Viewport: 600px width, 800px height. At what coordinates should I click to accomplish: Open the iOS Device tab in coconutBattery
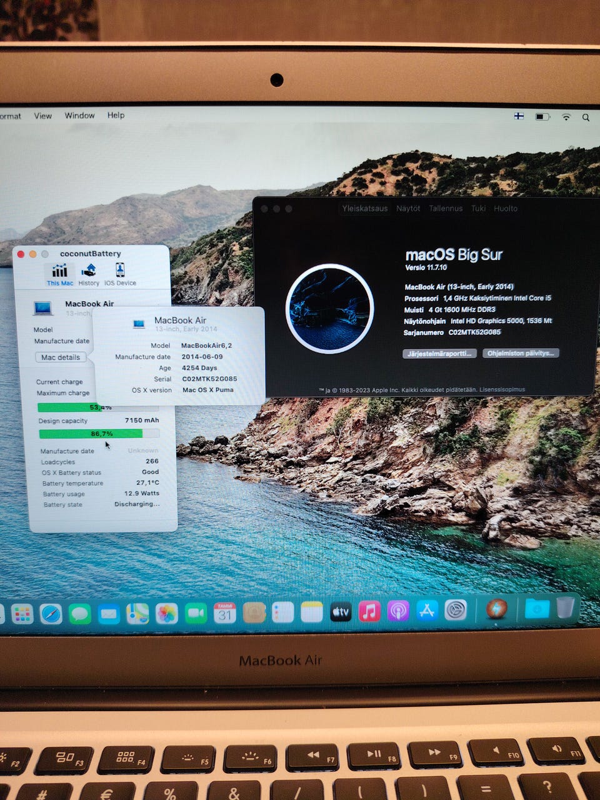[120, 274]
